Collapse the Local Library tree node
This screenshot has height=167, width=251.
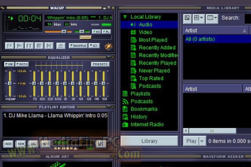[x=125, y=17]
